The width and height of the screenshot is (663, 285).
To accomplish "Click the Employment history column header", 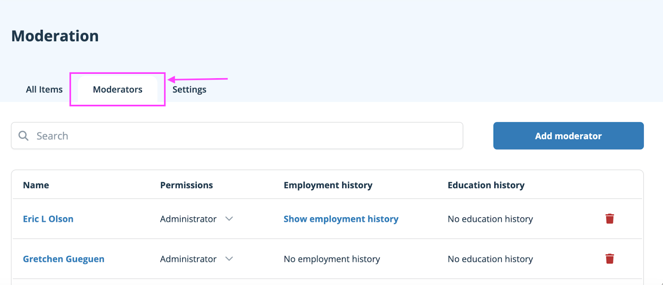I will 328,185.
